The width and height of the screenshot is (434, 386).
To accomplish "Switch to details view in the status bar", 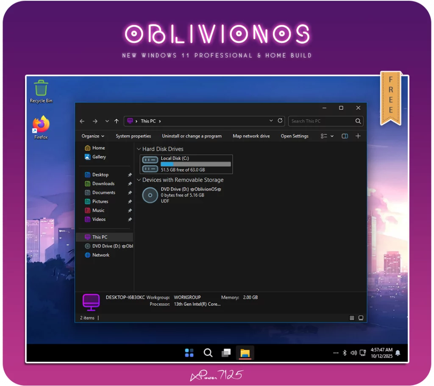I will (351, 317).
